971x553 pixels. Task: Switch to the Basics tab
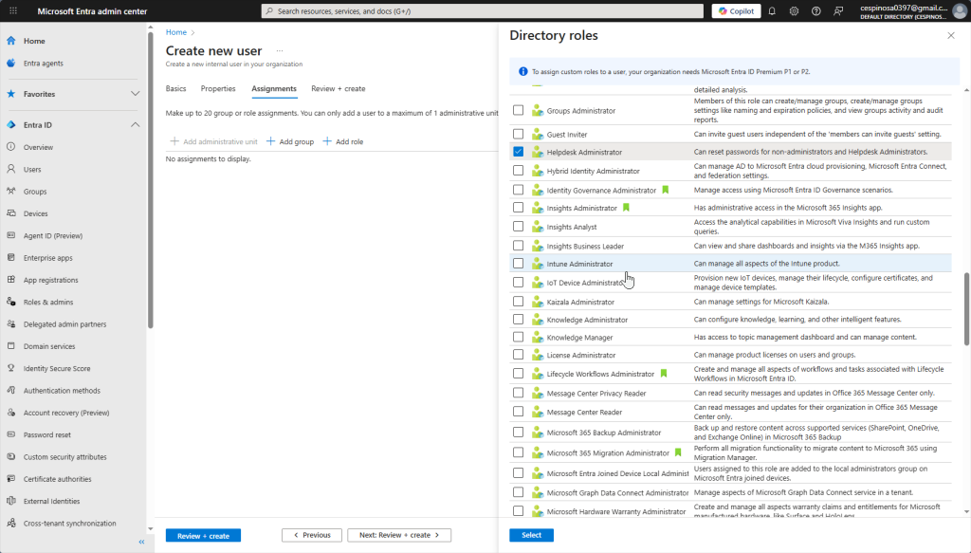pos(175,88)
